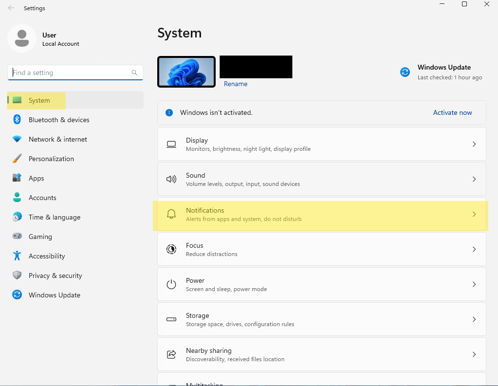Screen dimensions: 498x386
Task: Expand the Display settings chevron
Action: point(474,144)
